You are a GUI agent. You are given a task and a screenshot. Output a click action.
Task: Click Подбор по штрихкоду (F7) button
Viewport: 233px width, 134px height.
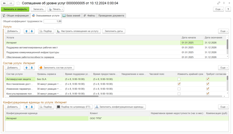(x=74, y=107)
